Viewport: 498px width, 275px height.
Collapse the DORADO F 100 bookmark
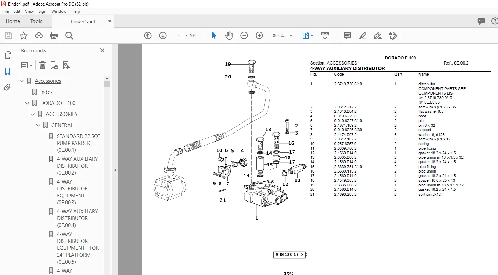[28, 103]
